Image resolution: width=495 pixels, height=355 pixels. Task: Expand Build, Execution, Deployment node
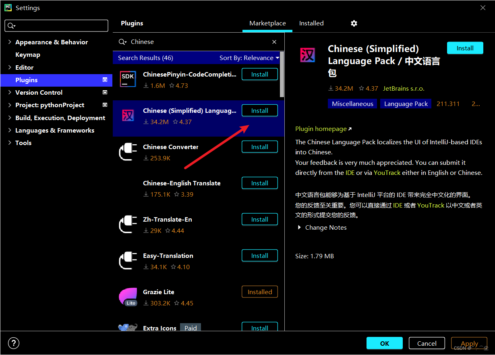point(10,118)
